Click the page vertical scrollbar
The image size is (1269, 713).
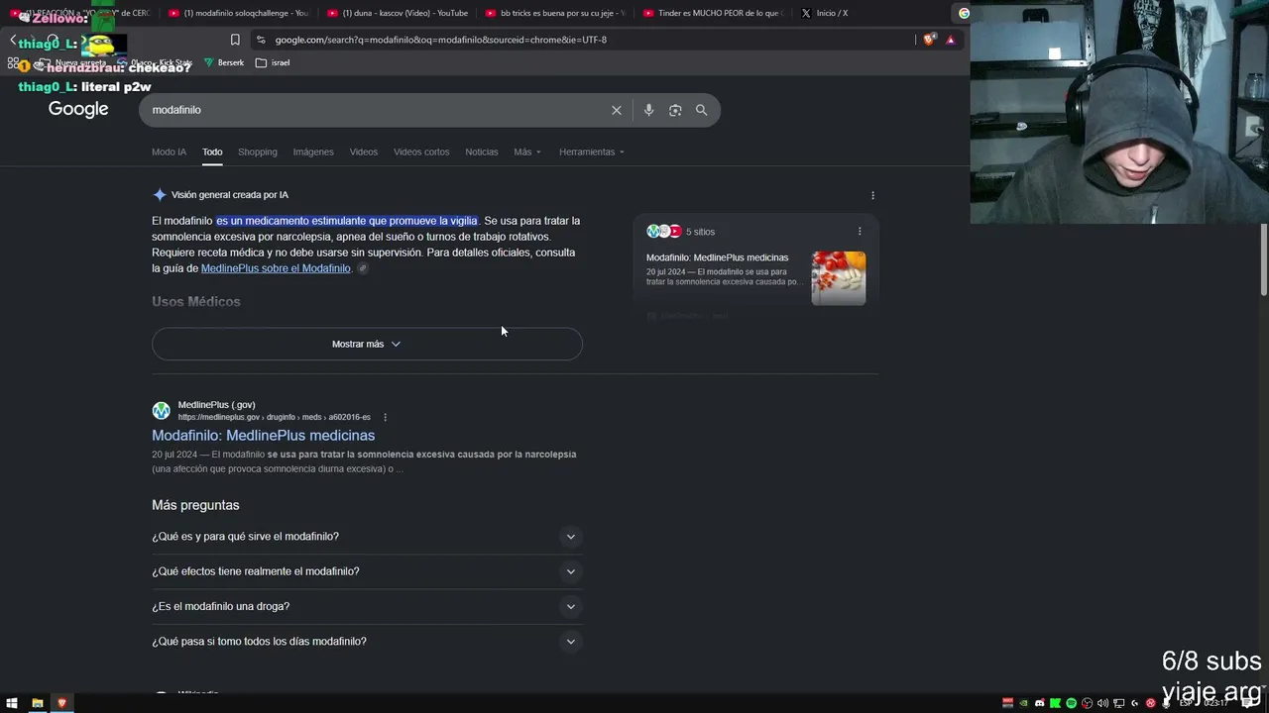pos(1264,259)
